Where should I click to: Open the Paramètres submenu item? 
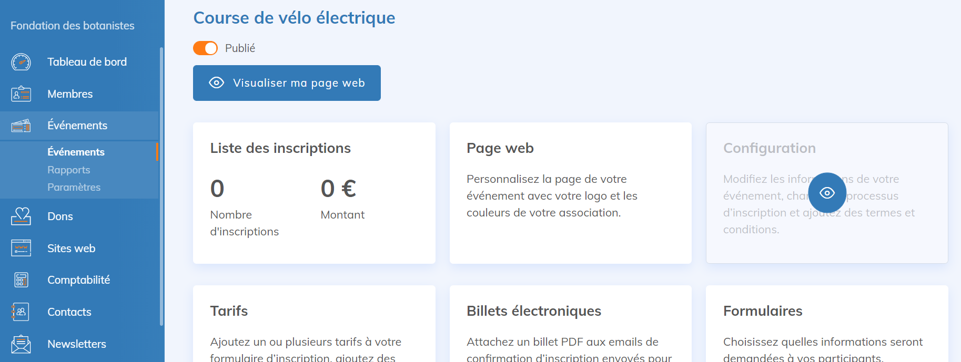pos(74,188)
